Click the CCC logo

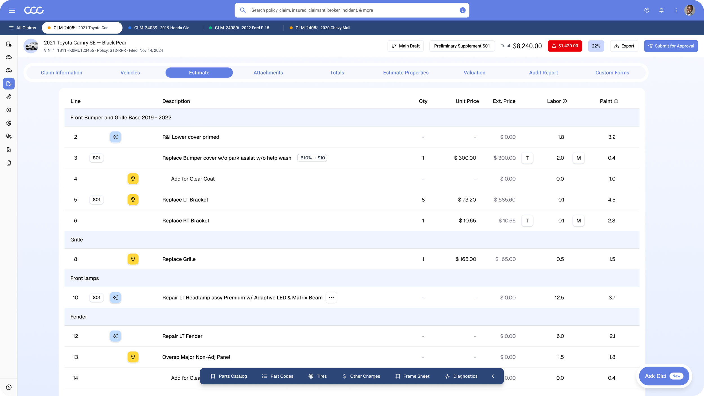click(x=34, y=10)
